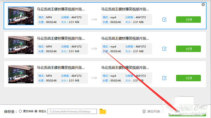The width and height of the screenshot is (211, 118).
Task: Click the edit icon in the highlighted first row
Action: tap(164, 20)
